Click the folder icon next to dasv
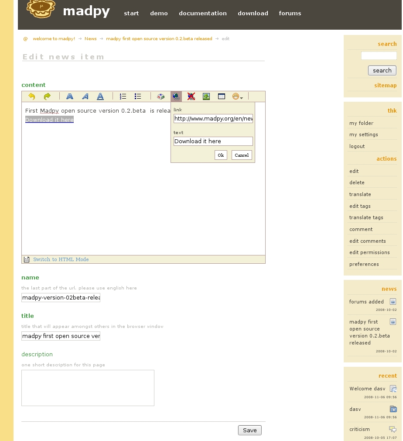Screen dimensions: 403x441 393,409
